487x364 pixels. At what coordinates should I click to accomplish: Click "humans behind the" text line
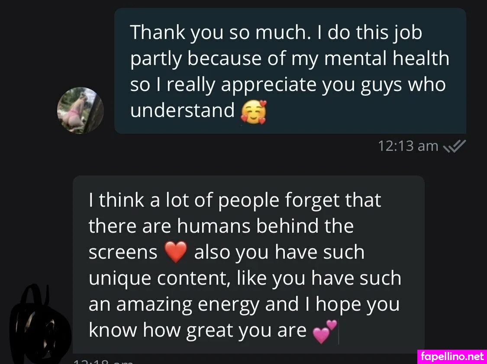tap(265, 226)
